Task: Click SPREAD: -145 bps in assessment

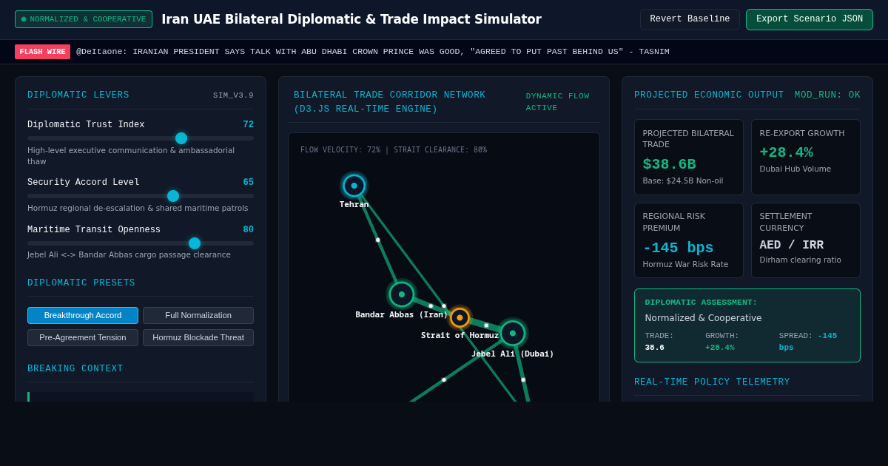Action: pos(808,342)
